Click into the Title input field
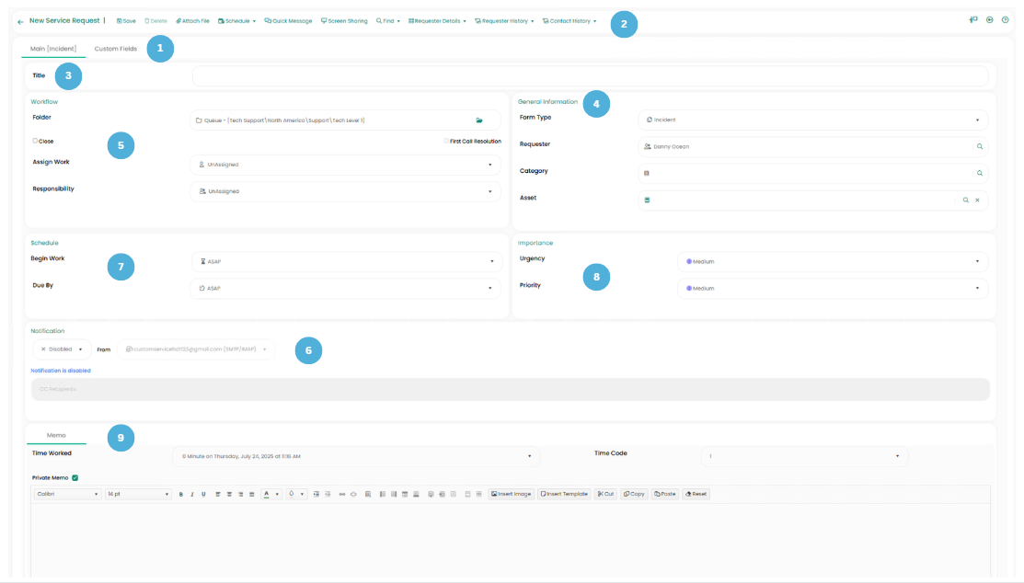 click(x=589, y=76)
